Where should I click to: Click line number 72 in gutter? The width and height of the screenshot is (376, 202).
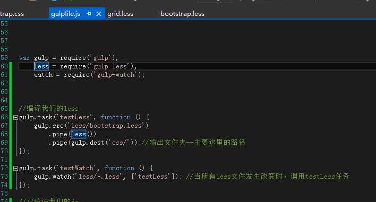click(x=4, y=168)
